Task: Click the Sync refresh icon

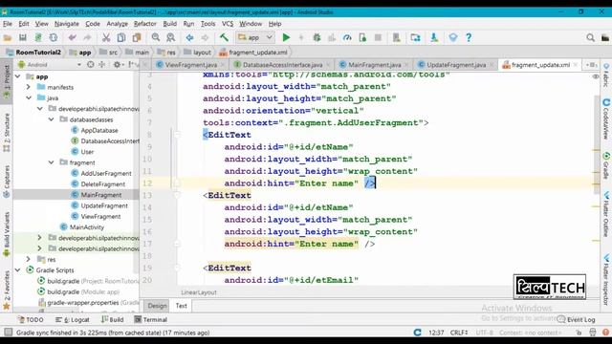Action: 54,37
